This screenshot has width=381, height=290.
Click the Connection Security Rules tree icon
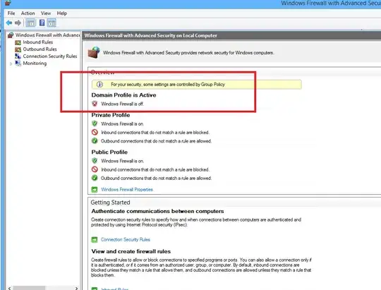click(x=18, y=56)
